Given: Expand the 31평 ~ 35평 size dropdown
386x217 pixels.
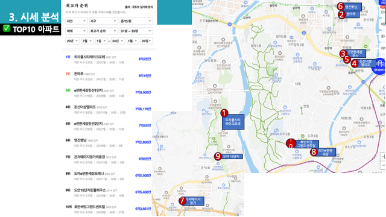Looking at the screenshot, I should pos(136,31).
